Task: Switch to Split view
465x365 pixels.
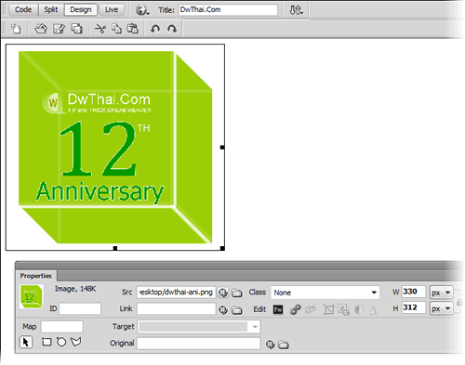Action: pyautogui.click(x=51, y=9)
